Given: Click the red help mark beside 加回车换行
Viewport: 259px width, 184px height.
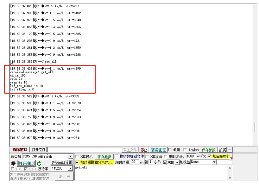Looking at the screenshot, I should [x=231, y=158].
